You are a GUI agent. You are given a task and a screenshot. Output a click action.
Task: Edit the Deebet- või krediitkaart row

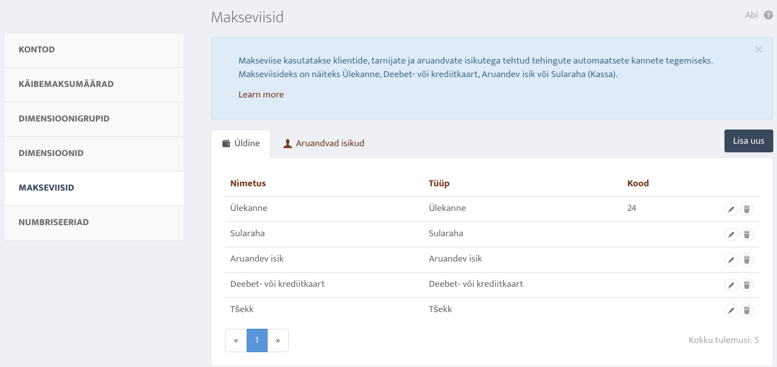pos(731,285)
